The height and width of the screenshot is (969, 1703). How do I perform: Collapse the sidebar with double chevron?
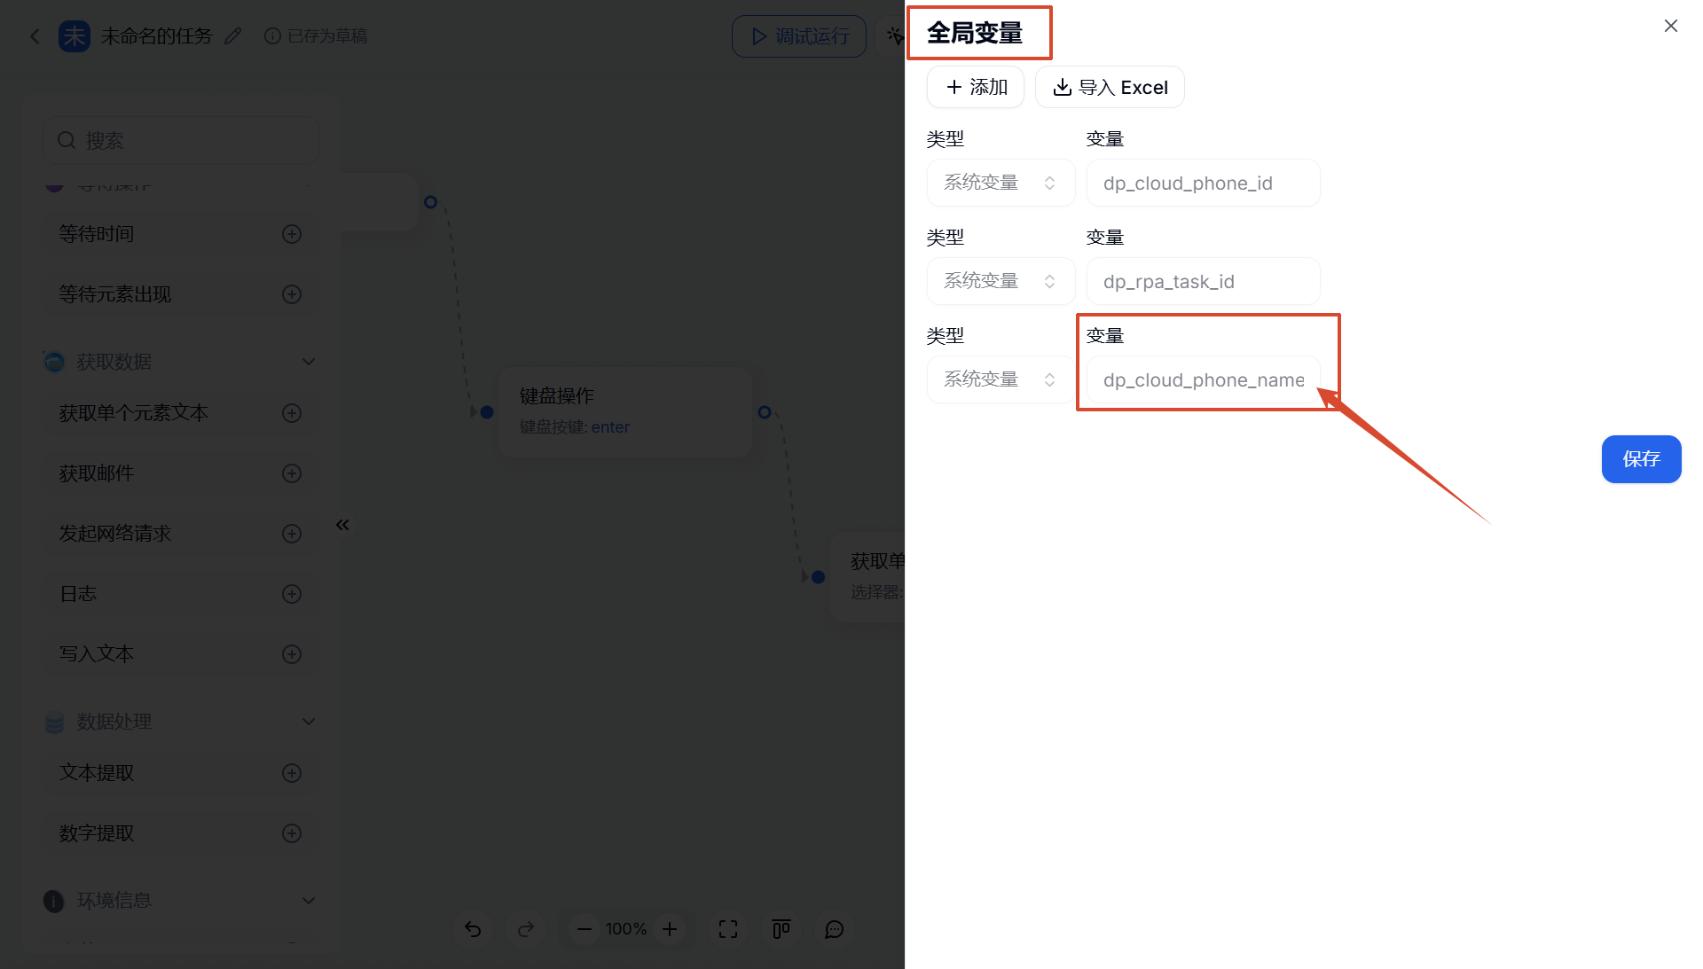(x=342, y=525)
